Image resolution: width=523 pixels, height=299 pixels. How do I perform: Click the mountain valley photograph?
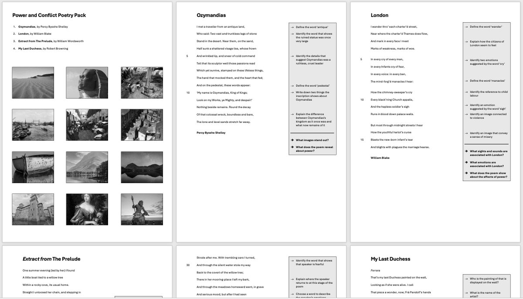[87, 167]
